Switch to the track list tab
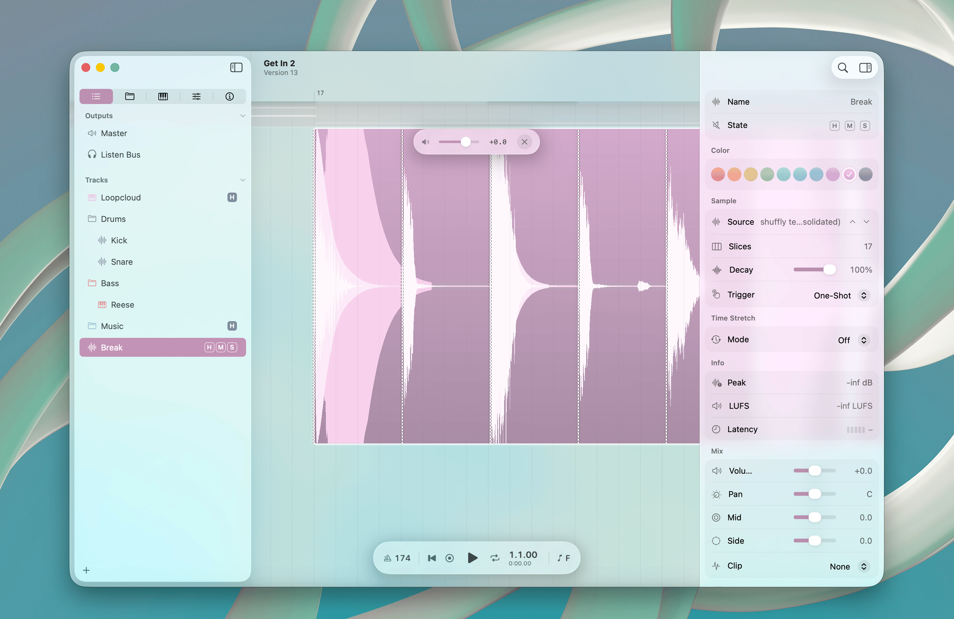 [96, 96]
